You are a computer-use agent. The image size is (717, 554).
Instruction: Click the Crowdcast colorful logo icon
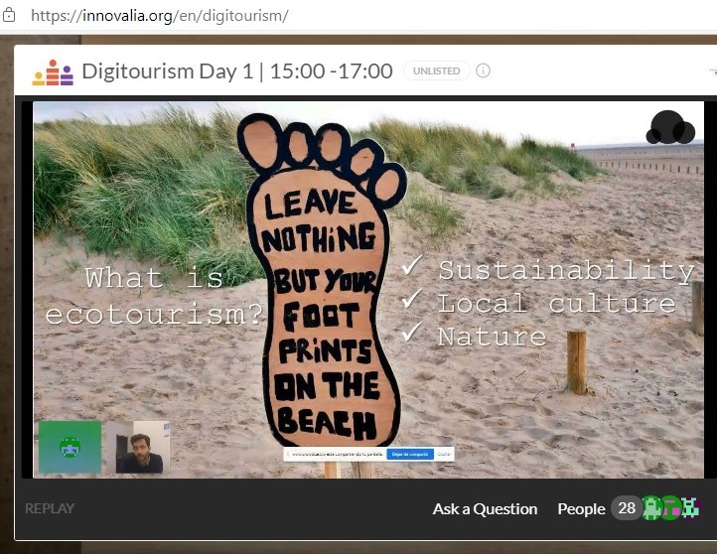(x=52, y=72)
